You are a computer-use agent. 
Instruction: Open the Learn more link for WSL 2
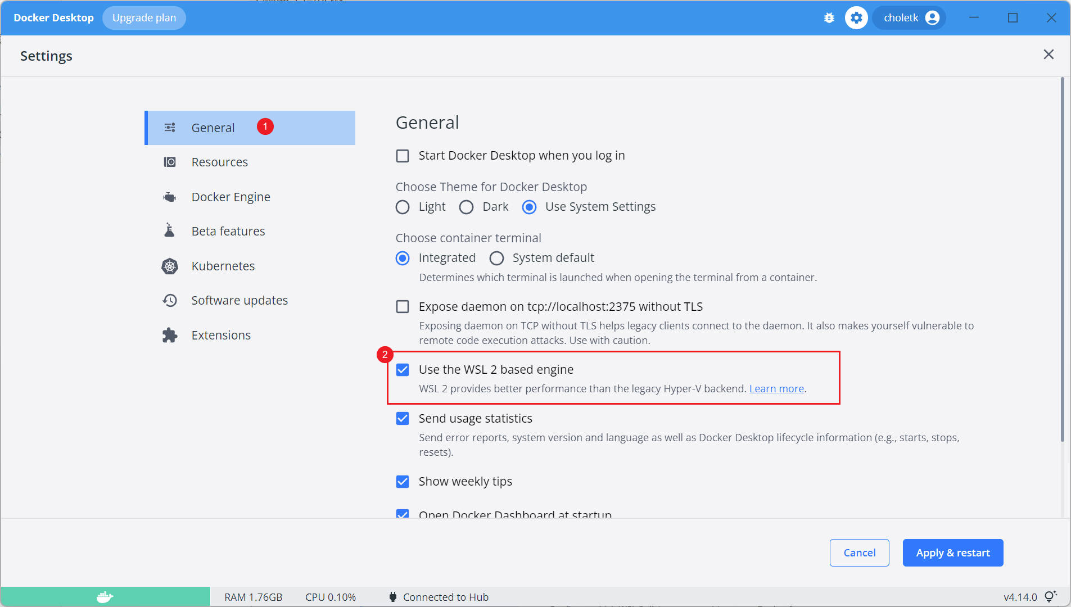[776, 389]
